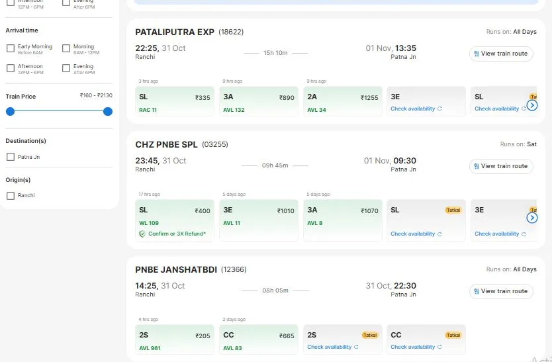Click Tatkal badge on JANSHATBDI CC card
Screen dimensions: 552x362
point(453,336)
